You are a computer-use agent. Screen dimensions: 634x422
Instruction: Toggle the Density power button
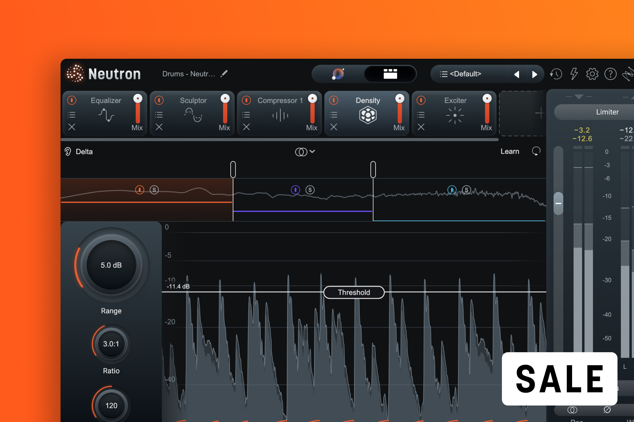pyautogui.click(x=334, y=100)
